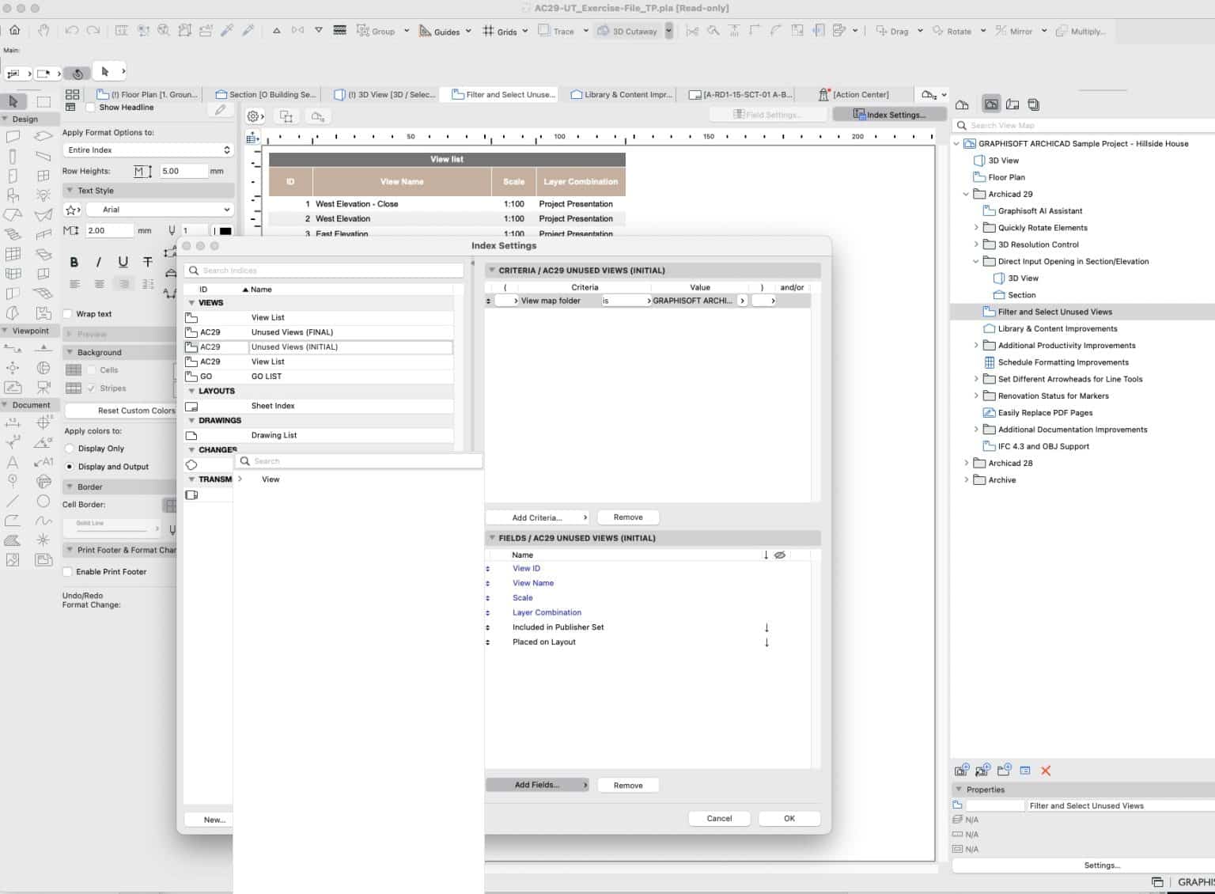This screenshot has width=1215, height=894.
Task: Expand the Archive folder in View Map
Action: tap(966, 480)
